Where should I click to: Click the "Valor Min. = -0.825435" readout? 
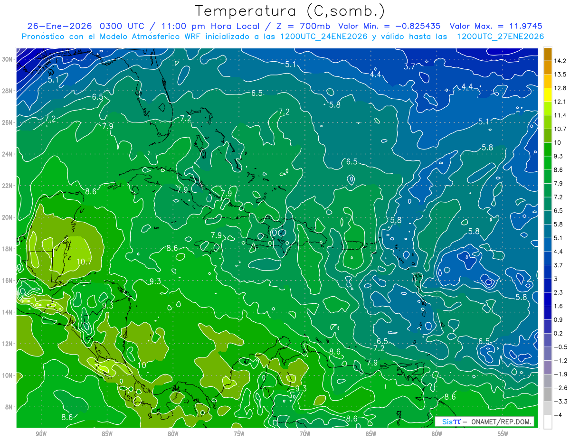(x=389, y=26)
